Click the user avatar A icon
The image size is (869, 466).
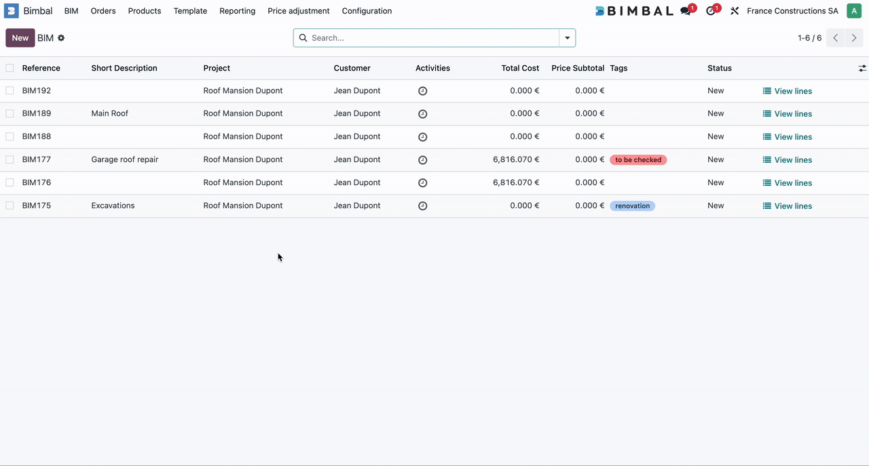853,11
